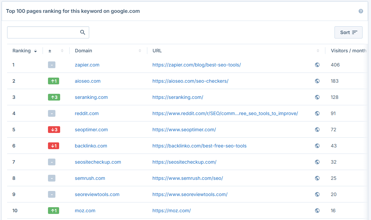The image size is (371, 220).
Task: Click the Visitors / month column header
Action: [x=348, y=51]
